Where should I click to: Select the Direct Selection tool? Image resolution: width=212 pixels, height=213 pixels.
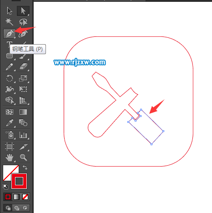tap(23, 11)
